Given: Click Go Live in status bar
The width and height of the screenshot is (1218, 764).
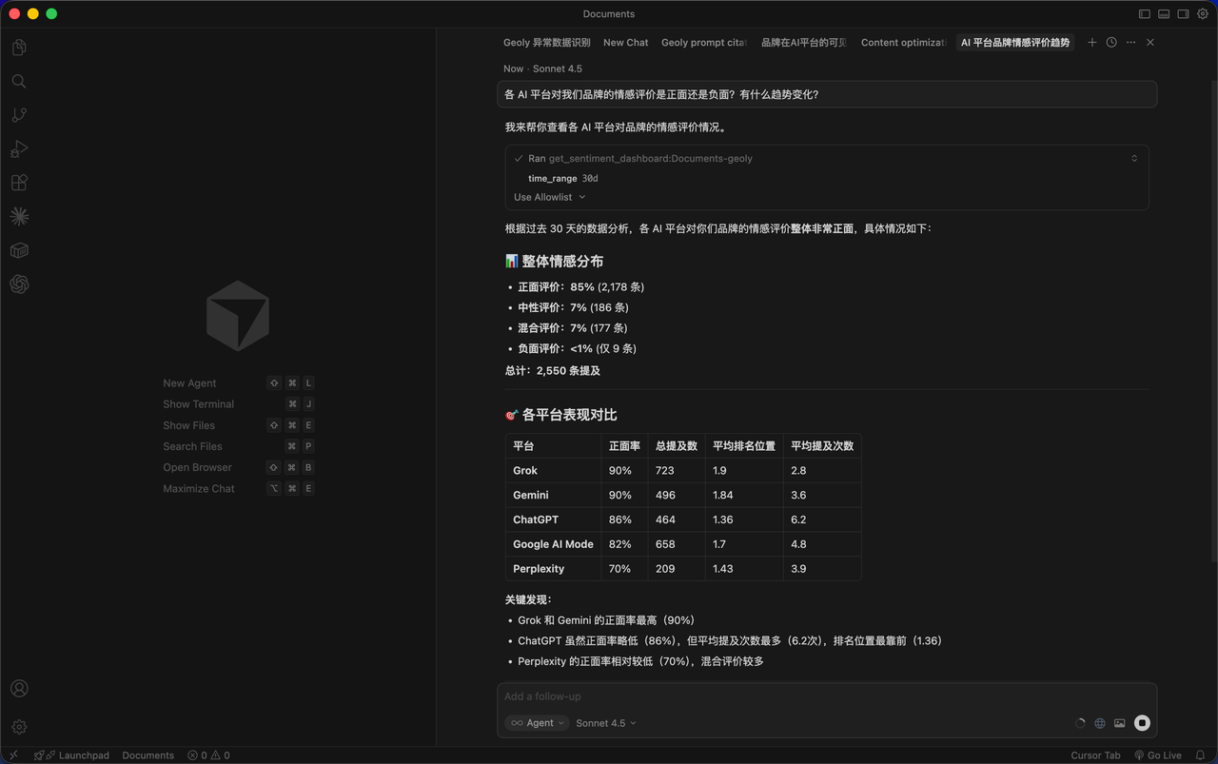Looking at the screenshot, I should (x=1158, y=755).
